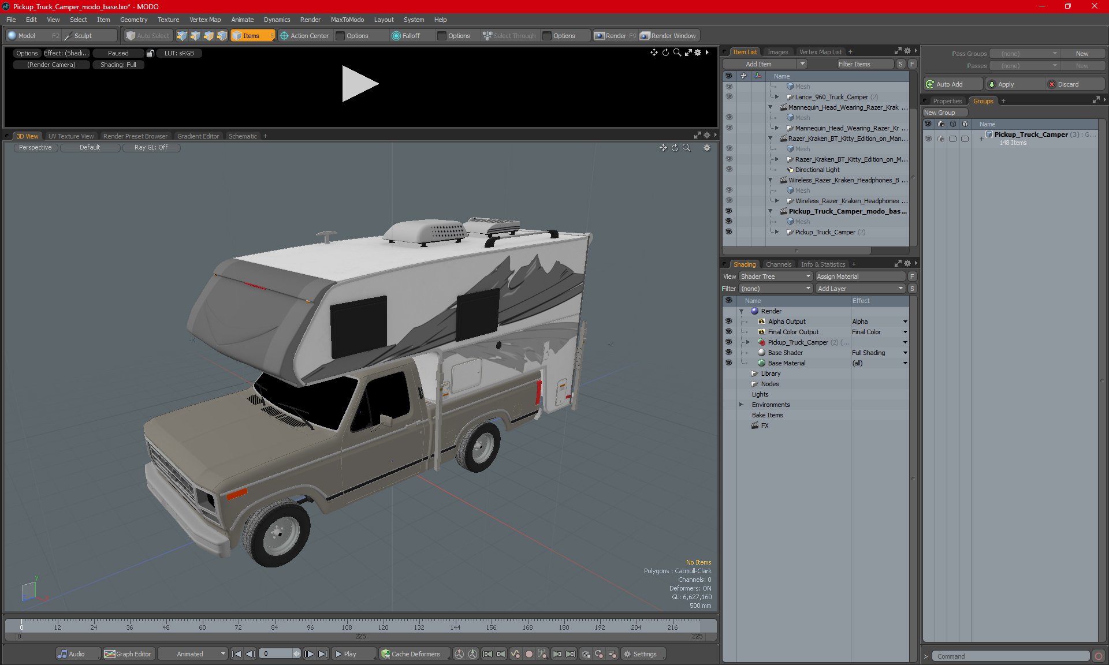The width and height of the screenshot is (1109, 665).
Task: Expand the Lance_960_Truck_Camper item
Action: coord(777,97)
